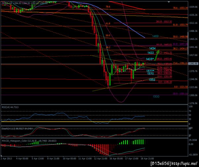Click 1276.96 on the price scale

click(x=193, y=103)
